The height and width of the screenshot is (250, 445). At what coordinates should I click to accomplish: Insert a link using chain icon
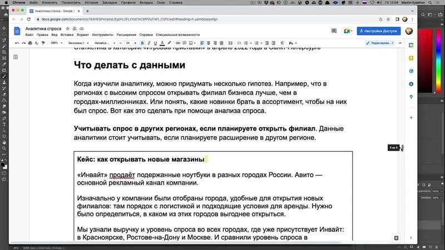[178, 43]
